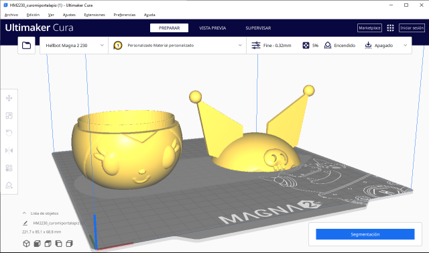Expand the Hellbot Magna 2 230 printer dropdown

74,46
